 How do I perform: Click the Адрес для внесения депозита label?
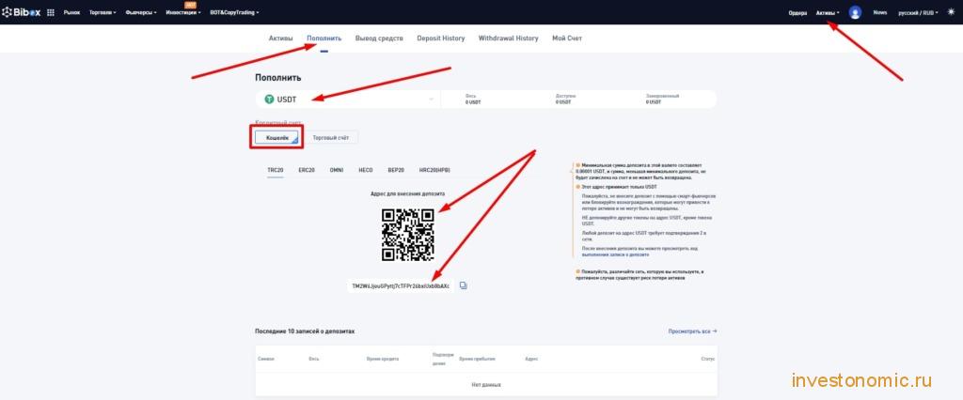[x=408, y=193]
